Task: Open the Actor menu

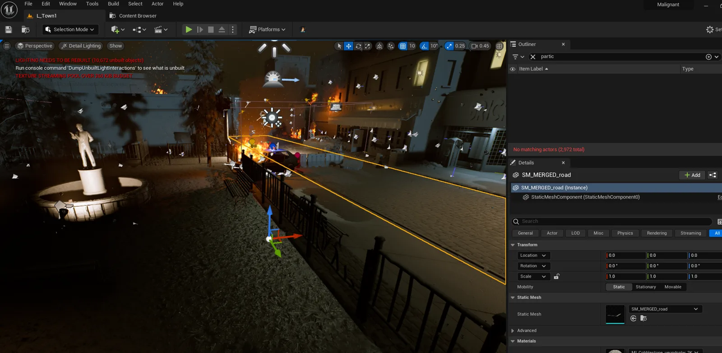Action: [x=157, y=4]
